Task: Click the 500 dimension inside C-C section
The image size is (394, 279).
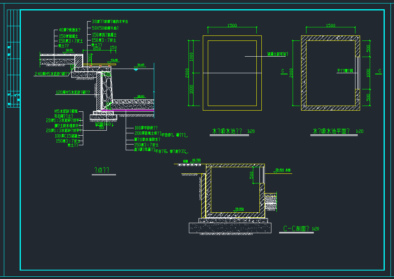Action: 251,175
